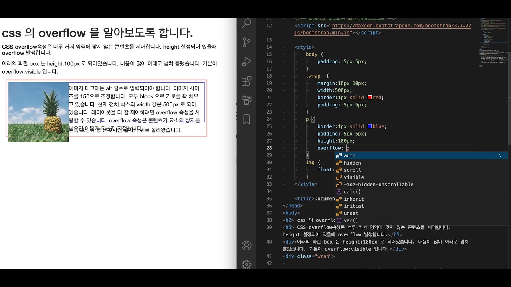
Task: Select 'initial' in the suggestion list
Action: [421, 206]
